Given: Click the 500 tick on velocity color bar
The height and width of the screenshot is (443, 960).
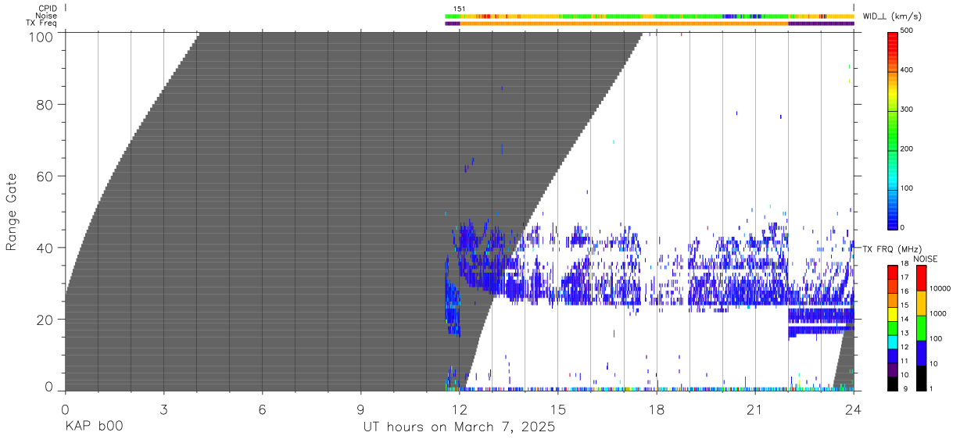Looking at the screenshot, I should pyautogui.click(x=907, y=30).
